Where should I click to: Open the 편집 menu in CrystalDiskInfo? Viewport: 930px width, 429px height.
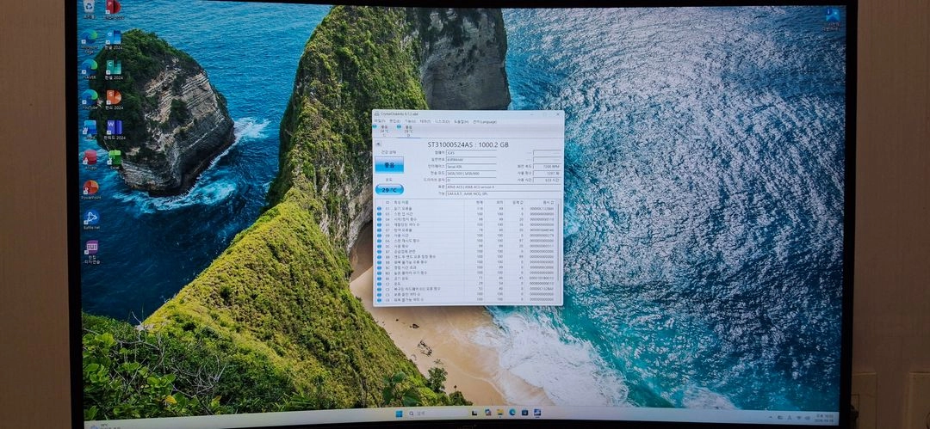click(395, 121)
